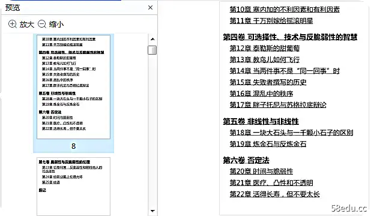Open link 第12章 泰勒斯的甜葡萄
371x216 pixels.
[x=265, y=49]
